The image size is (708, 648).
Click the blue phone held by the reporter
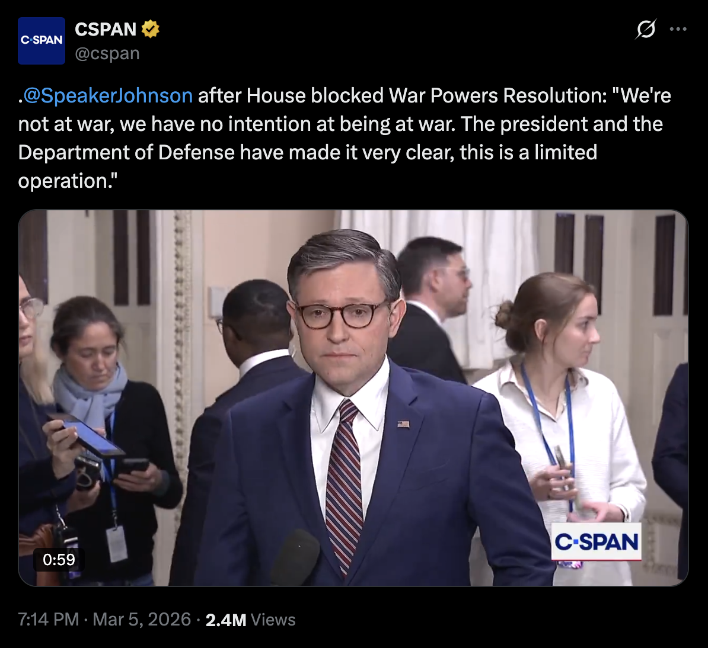point(89,435)
